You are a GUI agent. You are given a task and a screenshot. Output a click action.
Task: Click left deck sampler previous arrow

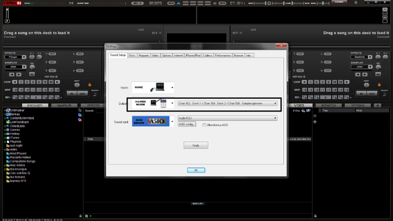coord(12,75)
